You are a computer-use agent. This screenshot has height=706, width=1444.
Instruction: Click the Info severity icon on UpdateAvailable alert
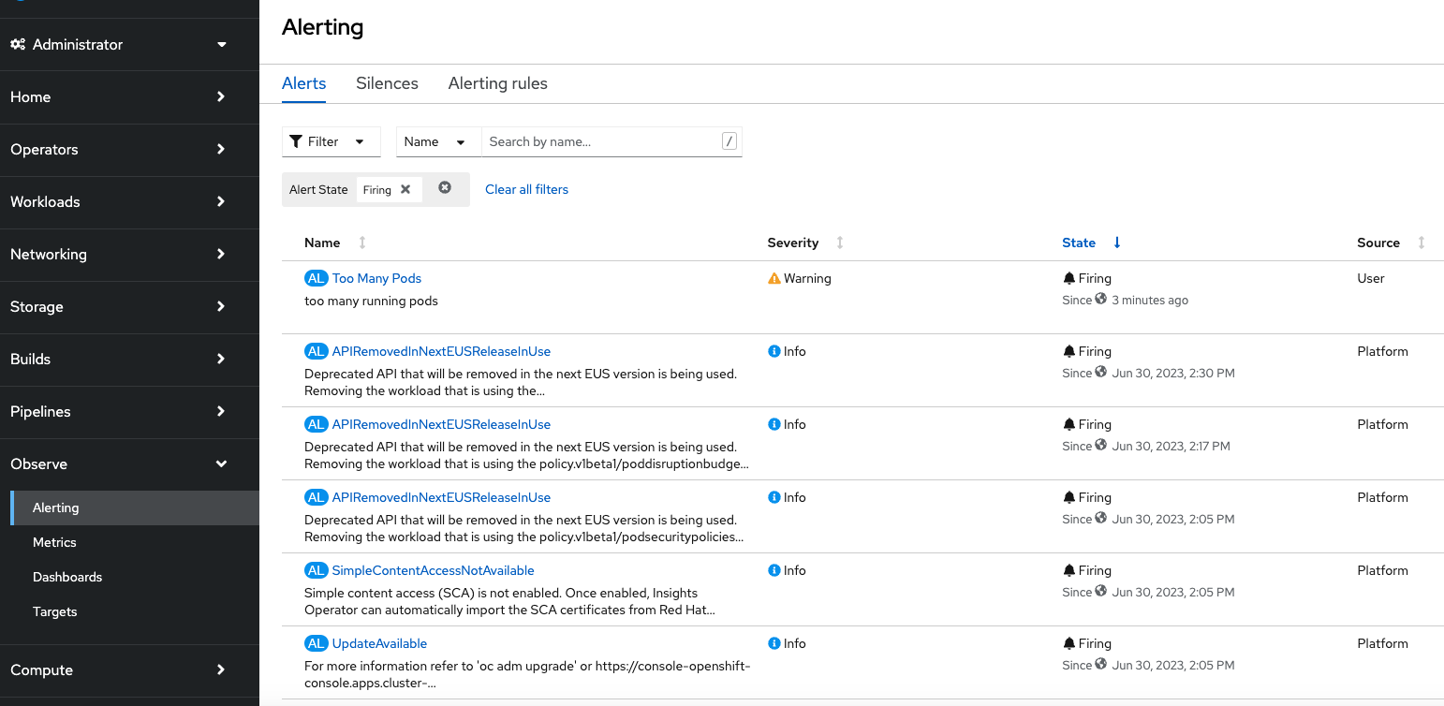(x=773, y=643)
